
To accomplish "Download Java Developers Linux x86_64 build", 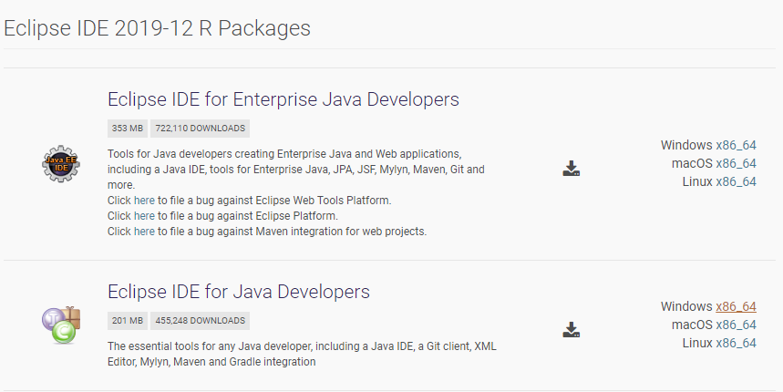I will point(737,343).
